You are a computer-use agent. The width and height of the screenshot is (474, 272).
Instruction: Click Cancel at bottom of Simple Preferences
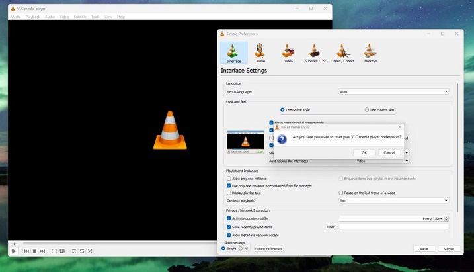click(449, 249)
